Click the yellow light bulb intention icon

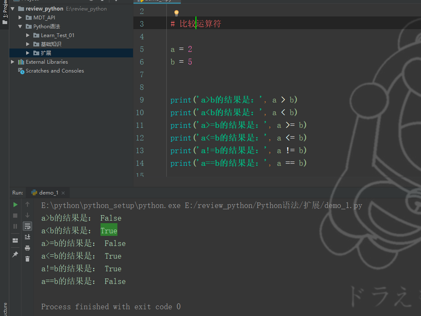pos(177,13)
